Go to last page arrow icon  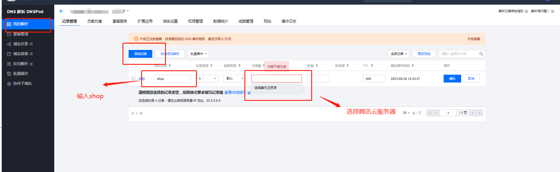point(479,113)
